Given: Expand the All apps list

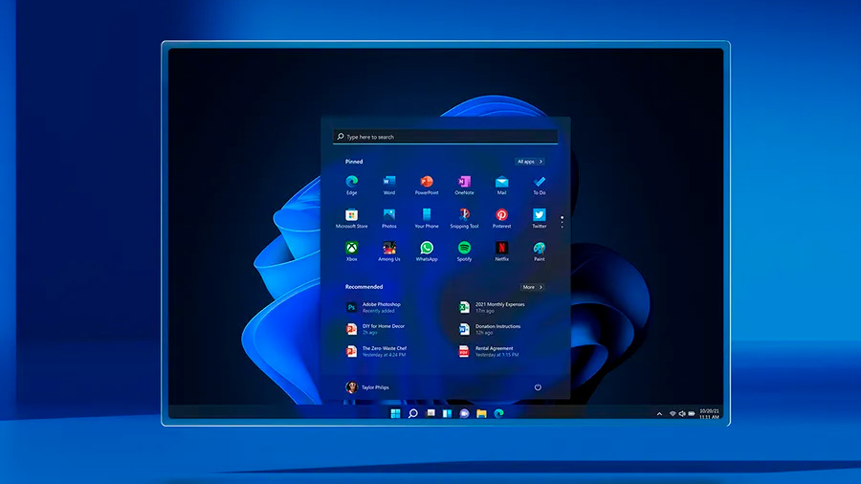Looking at the screenshot, I should pos(529,162).
